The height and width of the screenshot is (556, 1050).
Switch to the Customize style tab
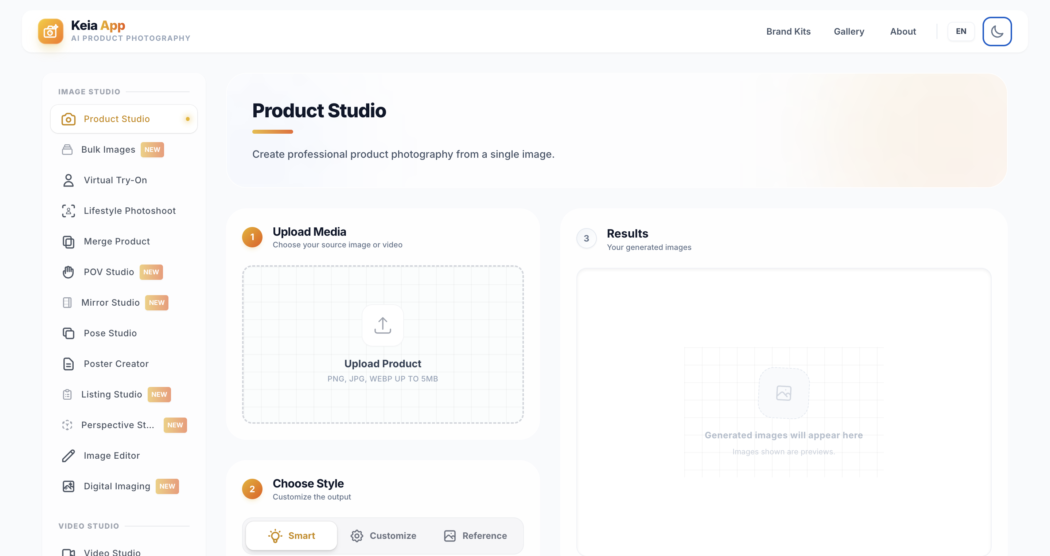tap(383, 536)
